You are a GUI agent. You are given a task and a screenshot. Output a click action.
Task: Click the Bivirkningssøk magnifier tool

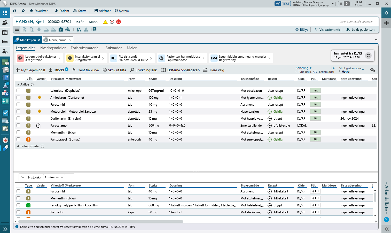click(x=144, y=70)
